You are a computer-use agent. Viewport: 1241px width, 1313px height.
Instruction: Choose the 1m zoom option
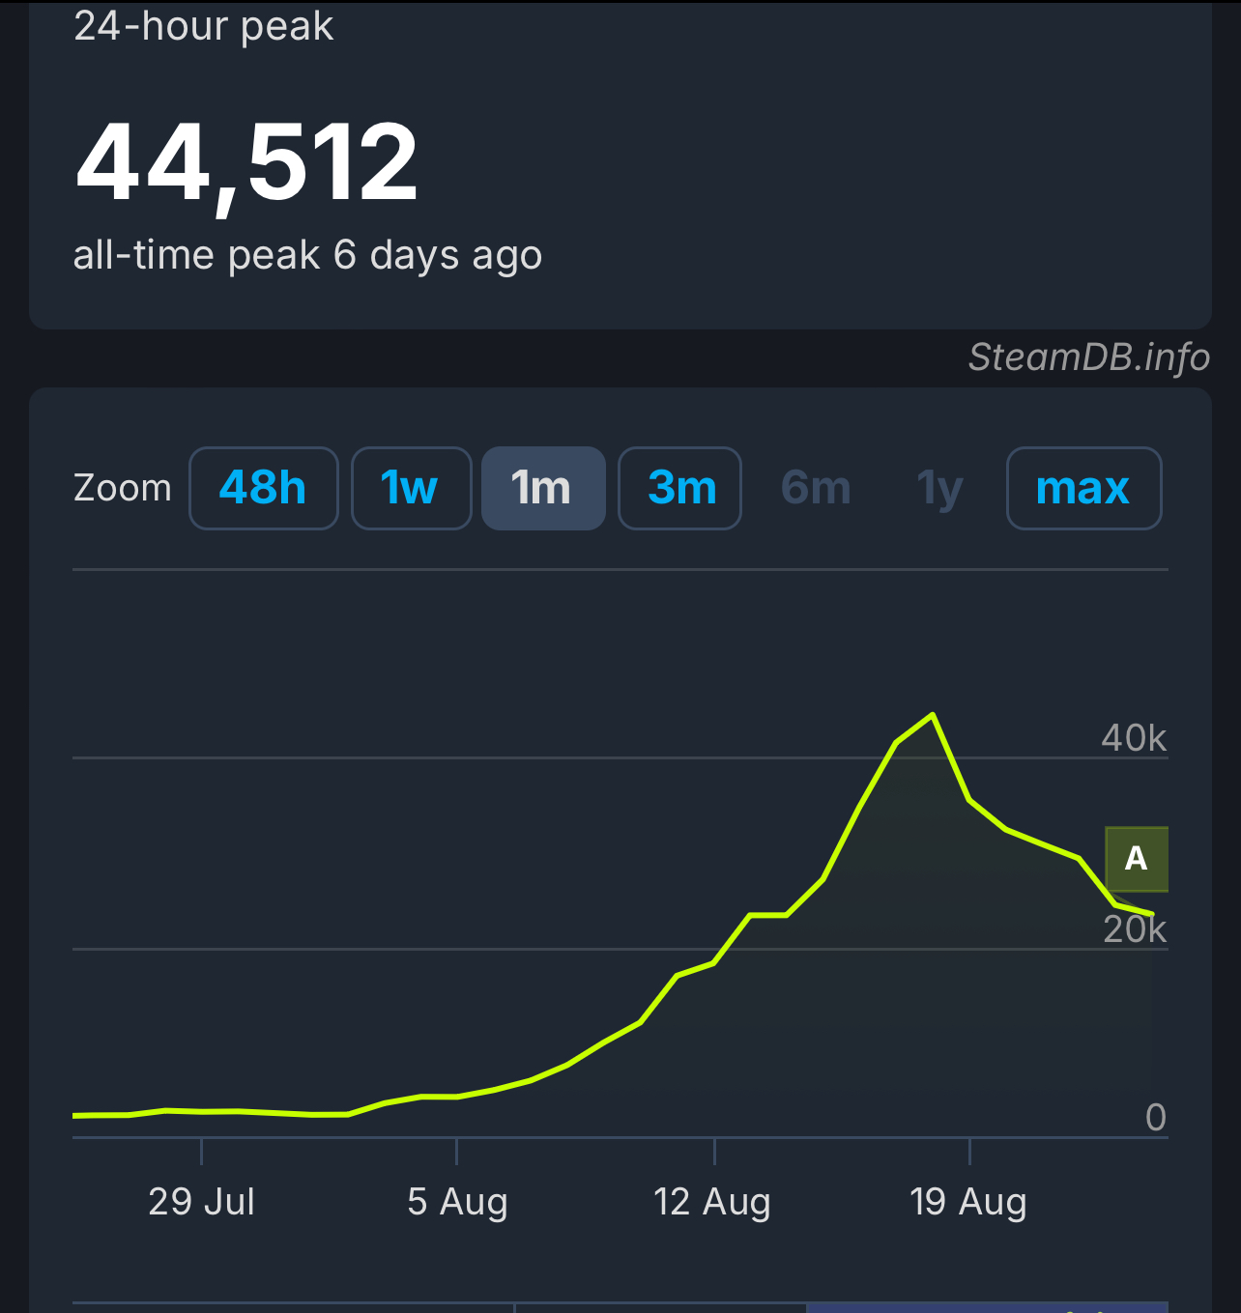[542, 488]
